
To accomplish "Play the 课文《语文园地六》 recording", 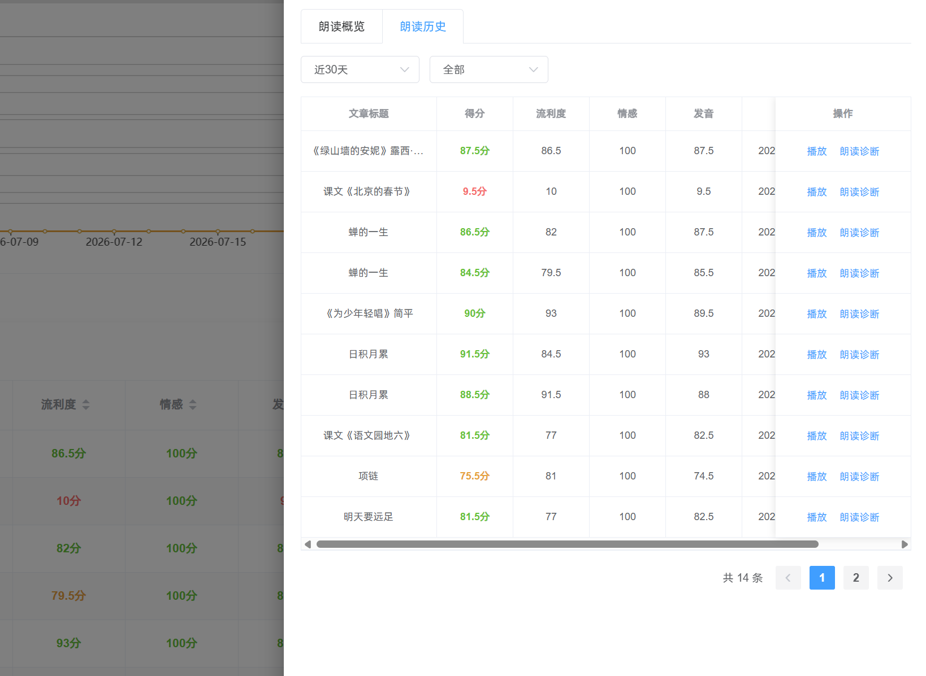I will tap(817, 436).
